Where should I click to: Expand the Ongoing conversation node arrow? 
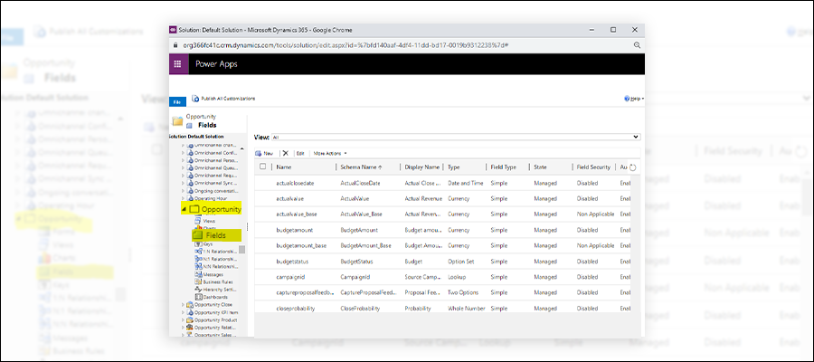pyautogui.click(x=183, y=191)
